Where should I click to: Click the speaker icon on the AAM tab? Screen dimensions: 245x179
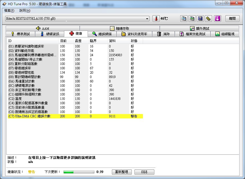pos(38,28)
